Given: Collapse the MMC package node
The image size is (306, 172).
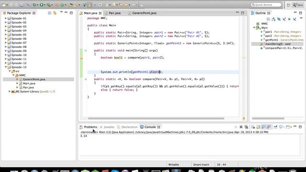Looking at the screenshot, I should [x=13, y=75].
